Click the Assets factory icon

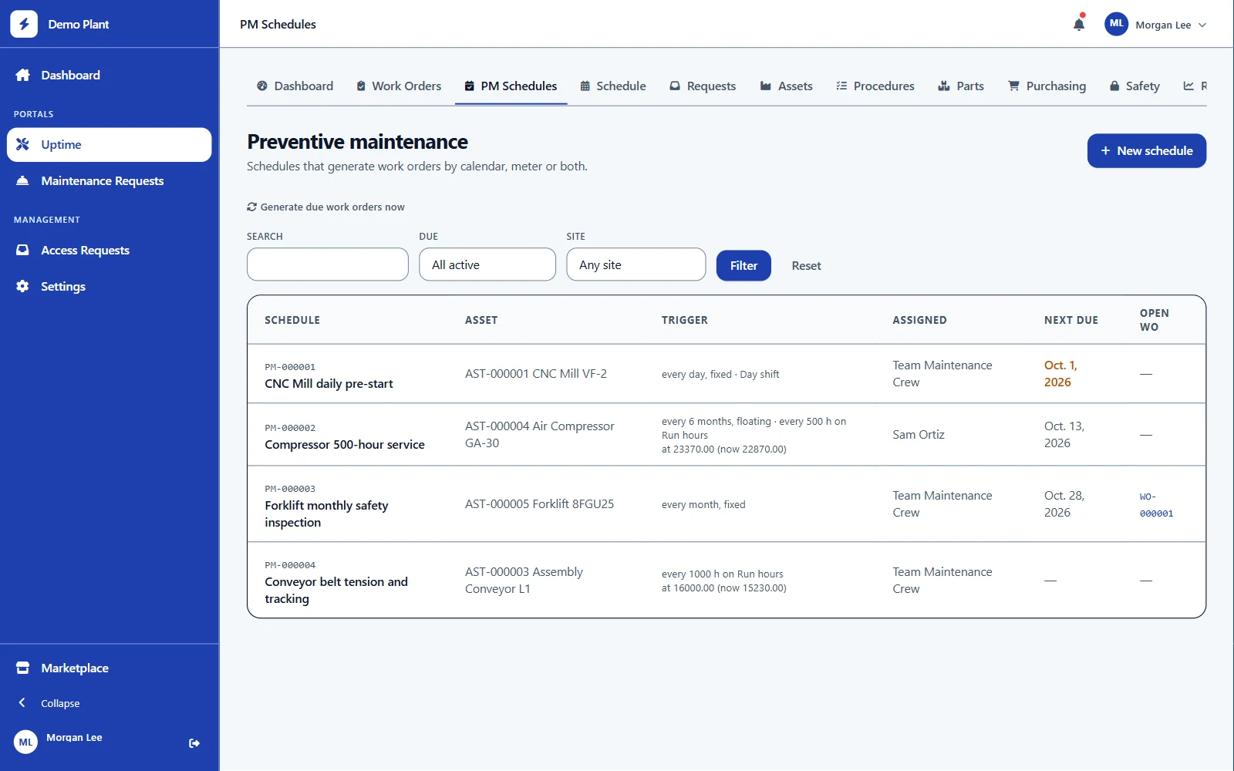(766, 86)
